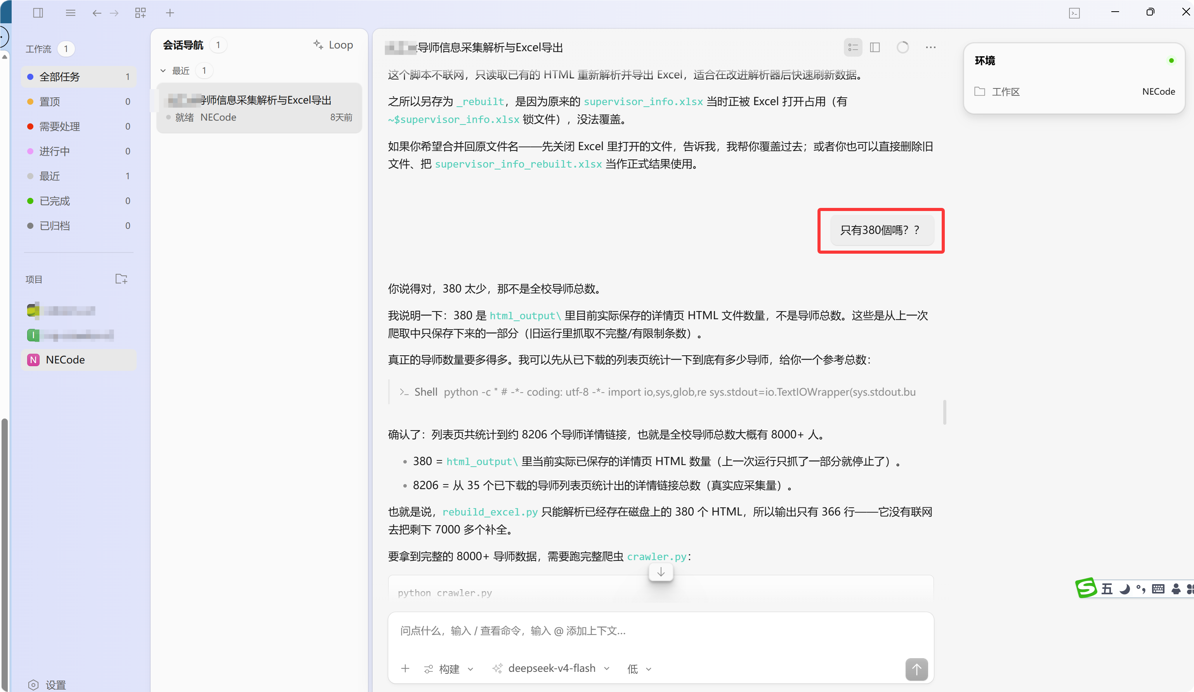Click the 8天前 timestamp on conversation
Image resolution: width=1194 pixels, height=692 pixels.
(x=341, y=117)
